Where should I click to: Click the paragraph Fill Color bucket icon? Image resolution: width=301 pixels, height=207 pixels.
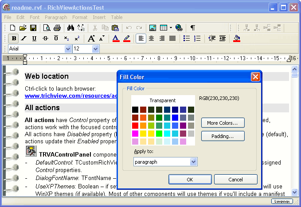pos(237,38)
